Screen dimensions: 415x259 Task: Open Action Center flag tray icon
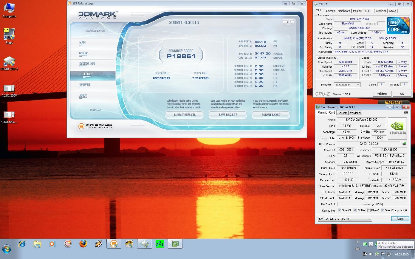coord(383,254)
